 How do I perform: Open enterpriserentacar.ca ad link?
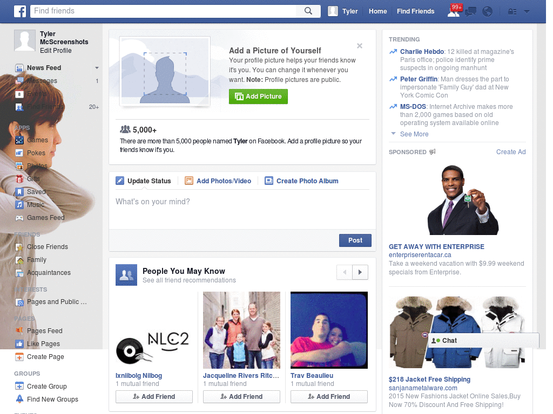420,255
